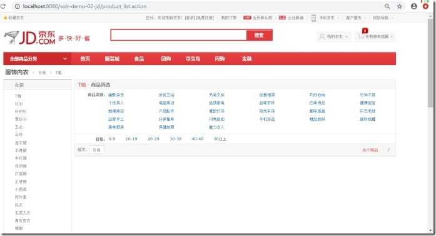
Task: Open the 我的京东 dropdown
Action: 334,36
